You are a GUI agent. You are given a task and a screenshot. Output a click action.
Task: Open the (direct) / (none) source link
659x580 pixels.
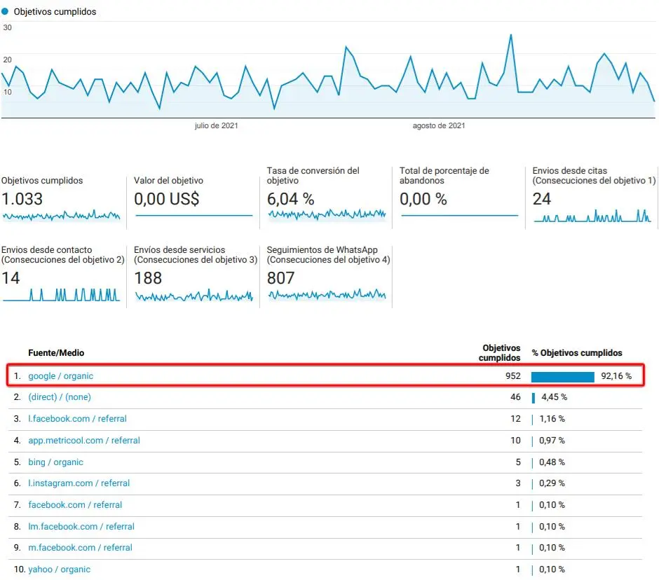60,397
